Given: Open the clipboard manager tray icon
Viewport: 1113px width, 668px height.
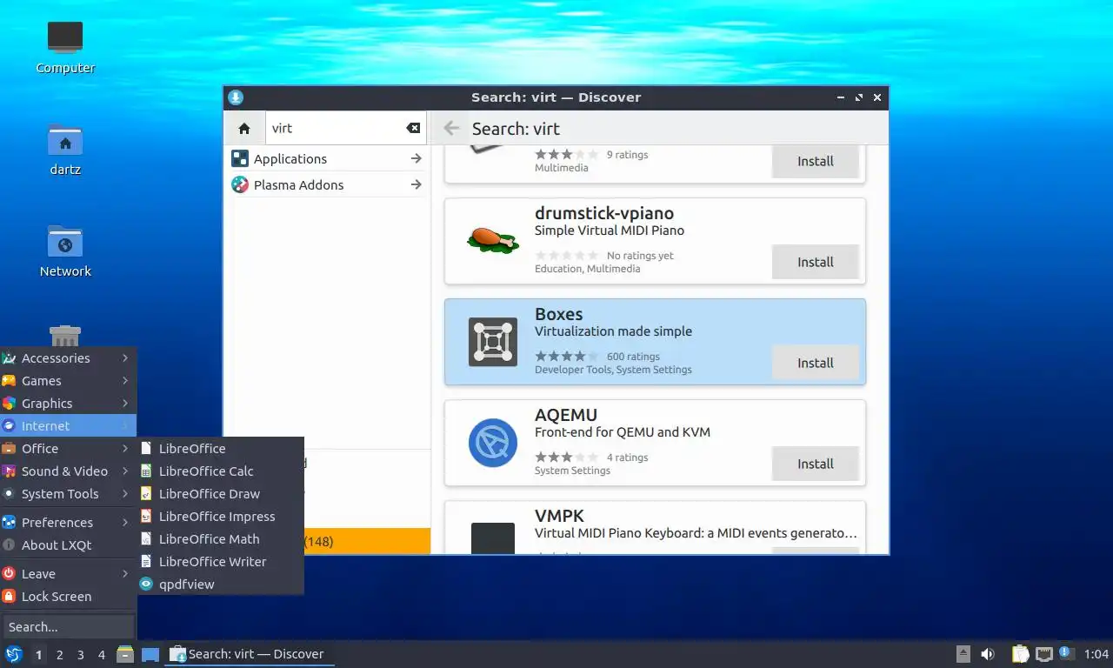Looking at the screenshot, I should pyautogui.click(x=1021, y=654).
